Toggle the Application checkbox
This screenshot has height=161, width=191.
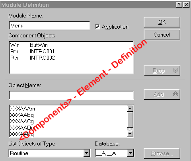(97, 27)
